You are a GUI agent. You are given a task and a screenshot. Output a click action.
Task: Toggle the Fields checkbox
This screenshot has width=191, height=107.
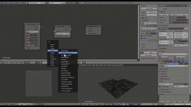[141, 38]
